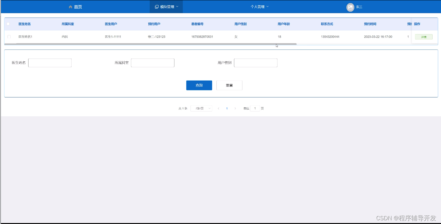Select page number 1 in pagination

click(227, 108)
